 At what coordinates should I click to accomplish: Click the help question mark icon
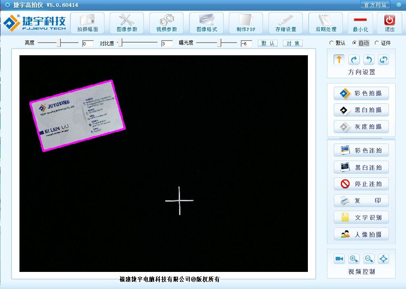pyautogui.click(x=399, y=5)
